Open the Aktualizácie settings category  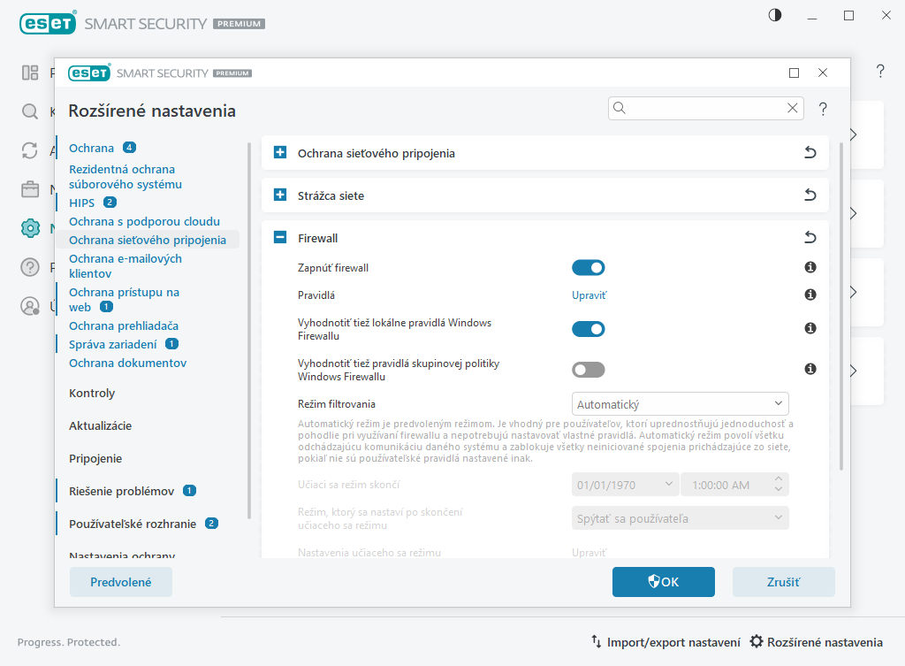[x=100, y=425]
